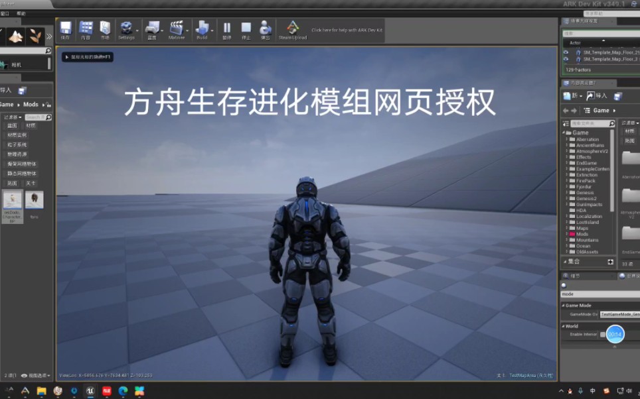Open the 窗口 (Window) menu
This screenshot has height=399, width=640.
[x=5, y=13]
